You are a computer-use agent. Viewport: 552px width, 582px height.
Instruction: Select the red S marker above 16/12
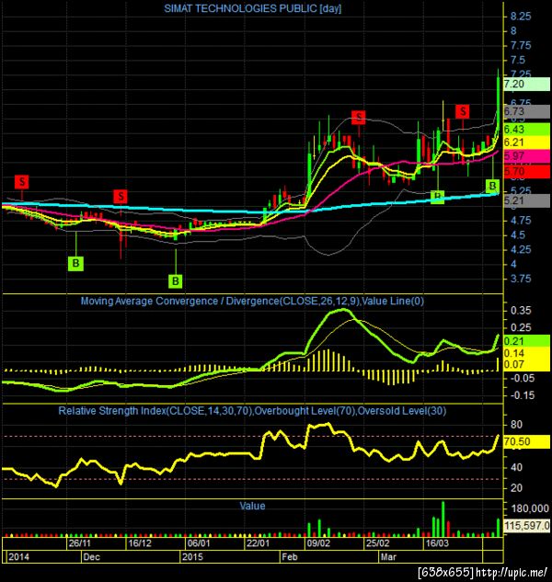(x=121, y=197)
